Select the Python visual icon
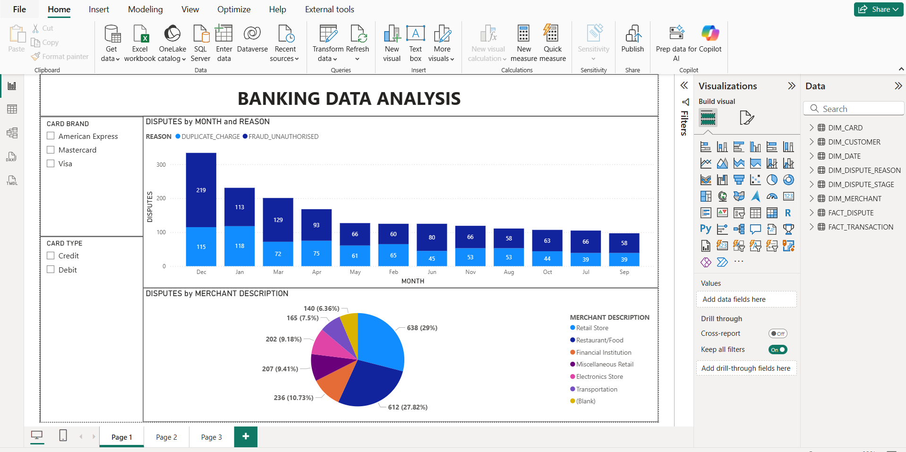 click(705, 230)
